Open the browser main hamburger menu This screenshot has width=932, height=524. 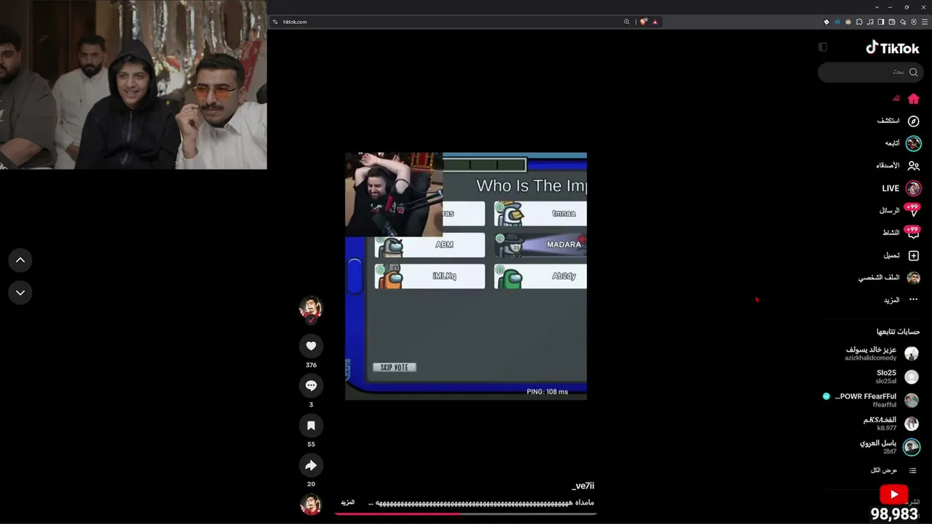click(x=925, y=22)
